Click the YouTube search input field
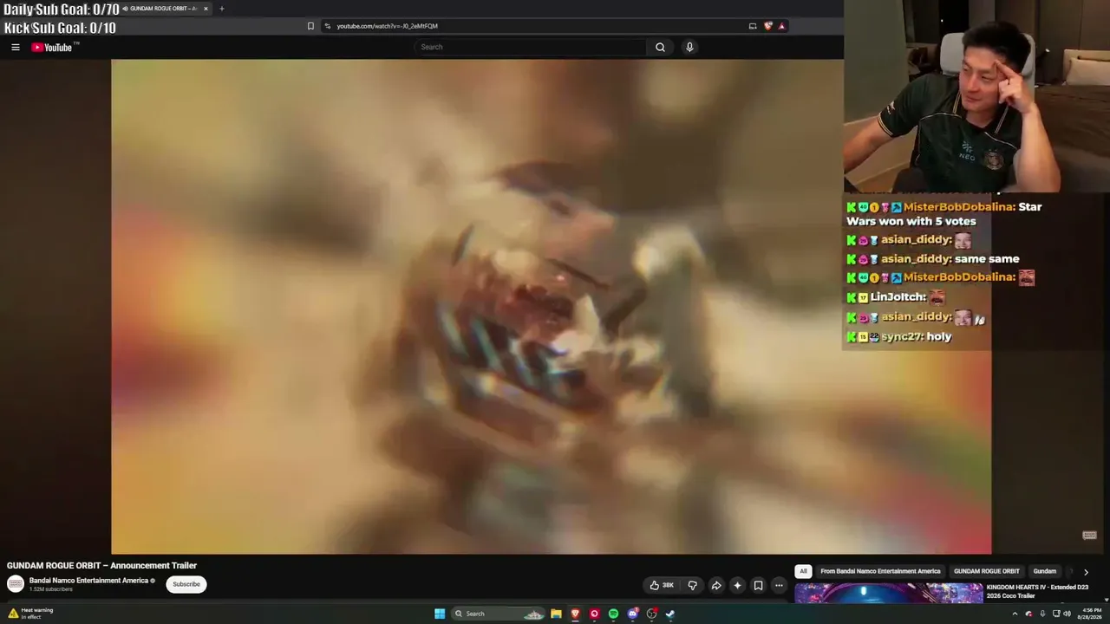This screenshot has height=624, width=1110. 530,48
